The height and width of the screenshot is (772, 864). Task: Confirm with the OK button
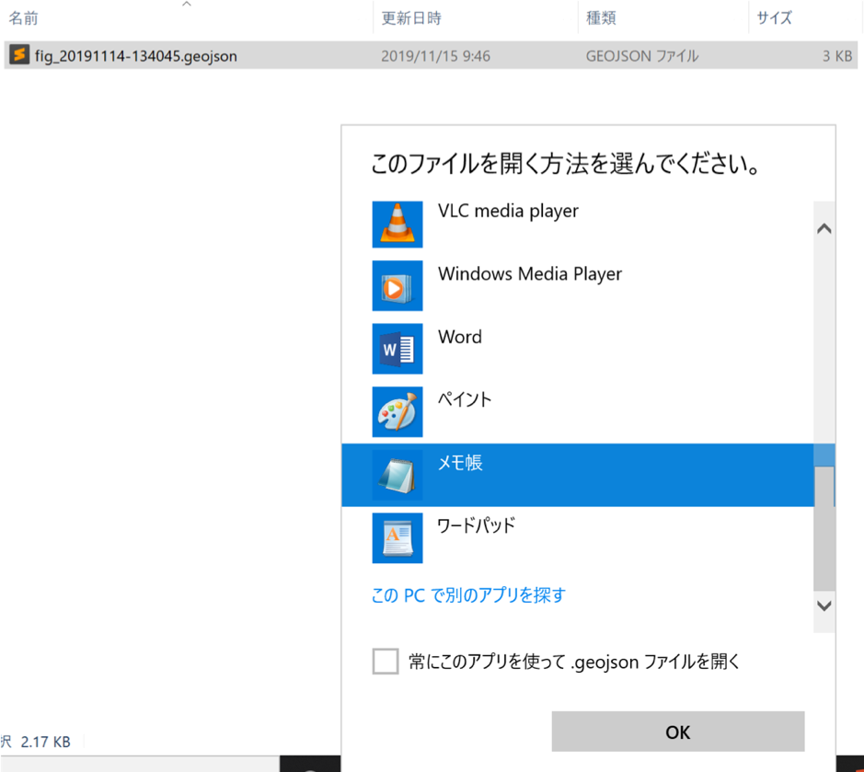click(678, 732)
